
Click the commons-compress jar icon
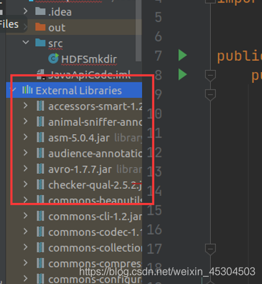tap(40, 263)
